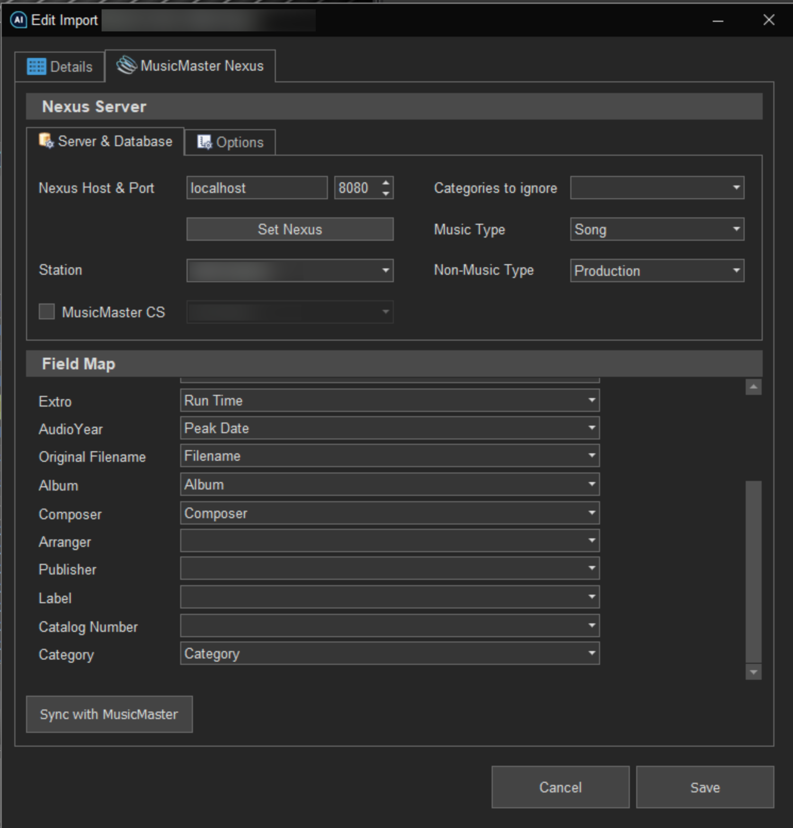This screenshot has width=793, height=828.
Task: Enable the MusicMaster CS checkbox
Action: (x=47, y=311)
